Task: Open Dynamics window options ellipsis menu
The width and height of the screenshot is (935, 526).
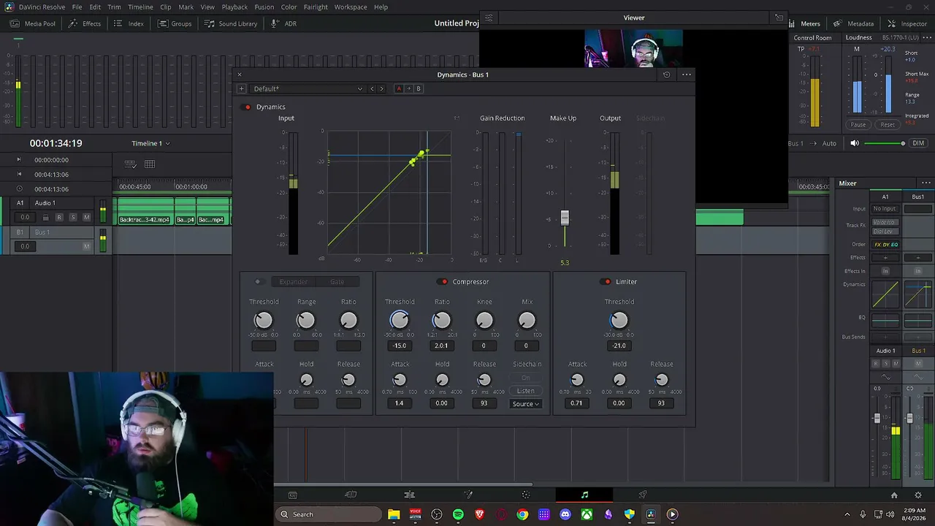Action: (686, 75)
